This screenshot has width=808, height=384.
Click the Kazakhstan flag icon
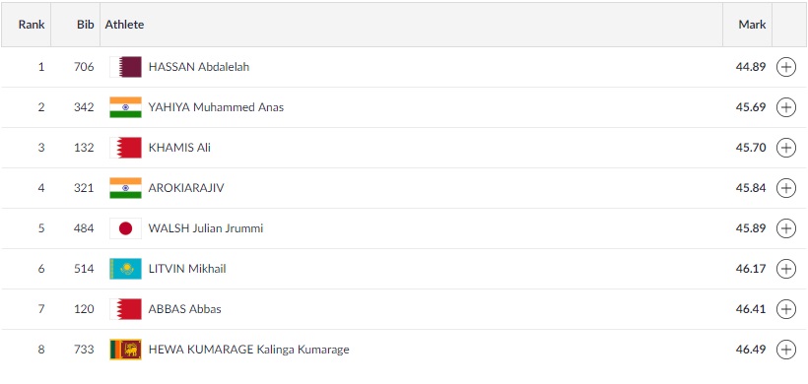125,269
